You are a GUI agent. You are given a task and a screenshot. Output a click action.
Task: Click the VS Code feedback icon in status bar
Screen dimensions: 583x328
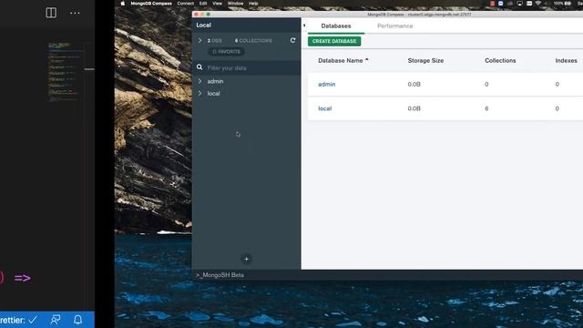(x=56, y=320)
